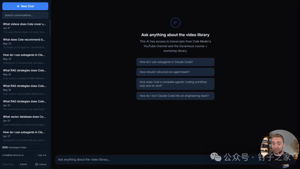Open May 18 'What RAG strategies' conversation
Viewport: 300px width, 169px height.
pos(25,90)
